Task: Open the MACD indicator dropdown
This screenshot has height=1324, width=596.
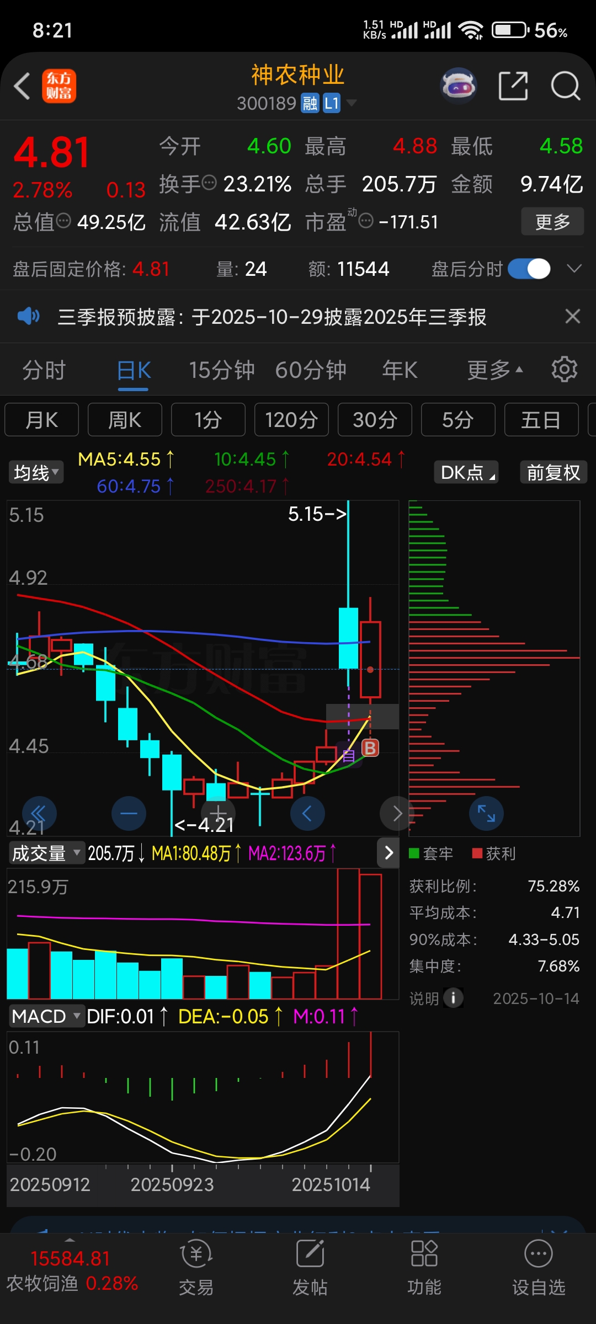Action: [47, 1016]
